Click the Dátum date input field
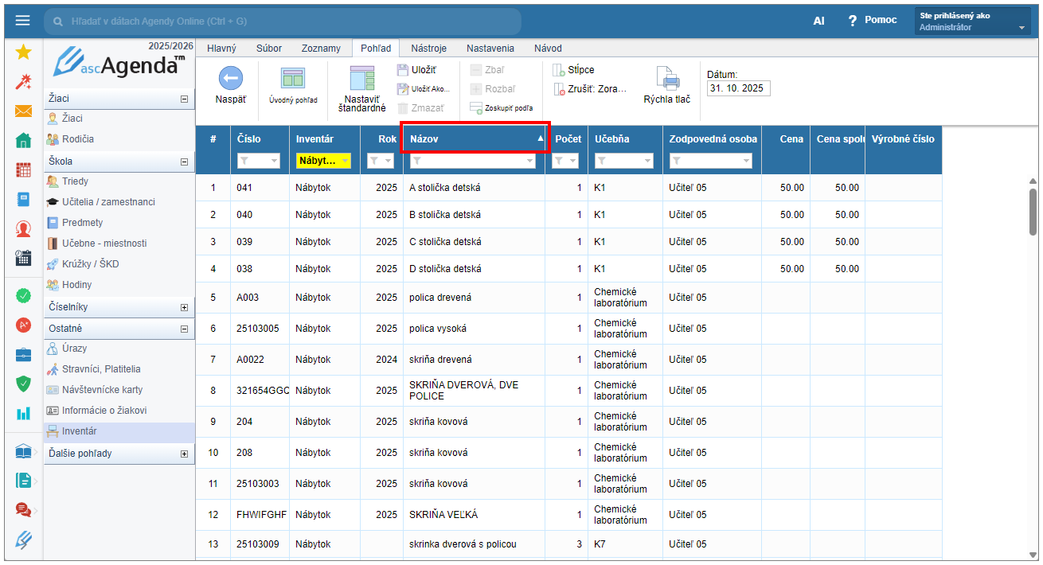The width and height of the screenshot is (1043, 565). (738, 88)
